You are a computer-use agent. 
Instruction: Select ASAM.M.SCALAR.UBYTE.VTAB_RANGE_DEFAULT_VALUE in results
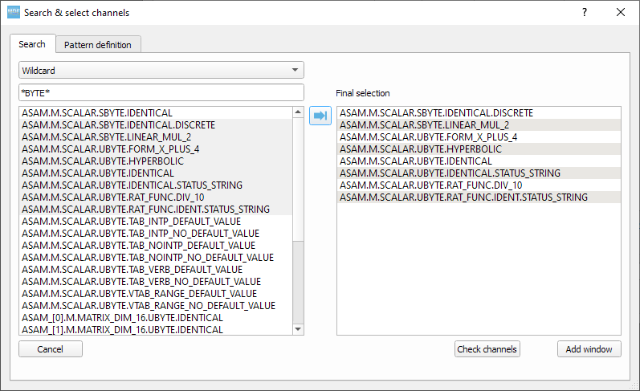[x=156, y=294]
